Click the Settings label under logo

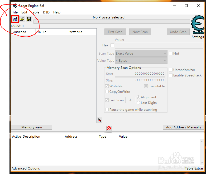pos(198,37)
